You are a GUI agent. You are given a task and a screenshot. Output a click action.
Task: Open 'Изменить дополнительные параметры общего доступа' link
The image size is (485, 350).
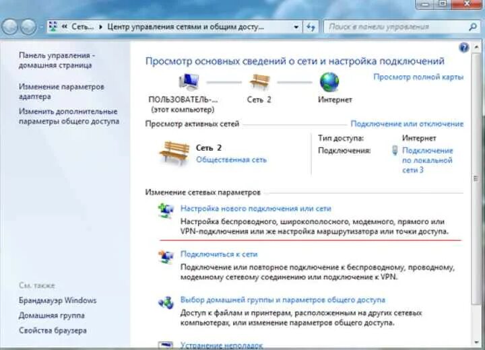pyautogui.click(x=69, y=116)
